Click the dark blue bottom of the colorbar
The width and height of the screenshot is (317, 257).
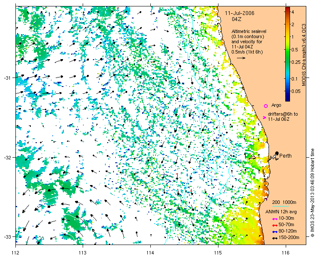pyautogui.click(x=287, y=98)
